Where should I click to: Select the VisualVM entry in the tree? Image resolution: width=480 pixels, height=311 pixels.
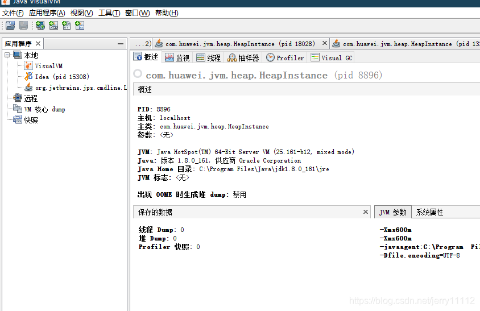49,66
